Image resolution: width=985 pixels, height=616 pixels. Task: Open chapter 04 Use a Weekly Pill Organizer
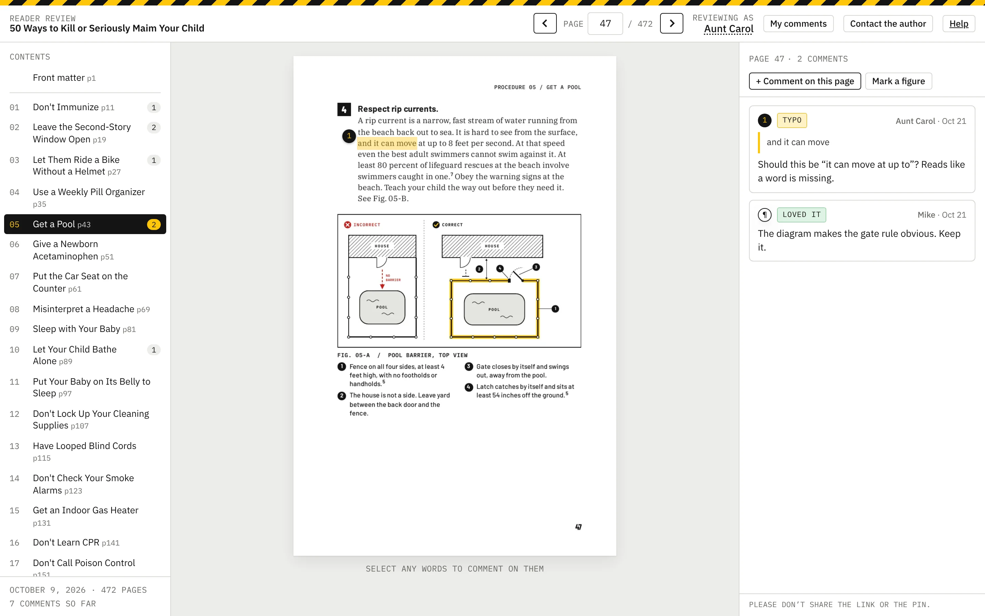coord(85,197)
